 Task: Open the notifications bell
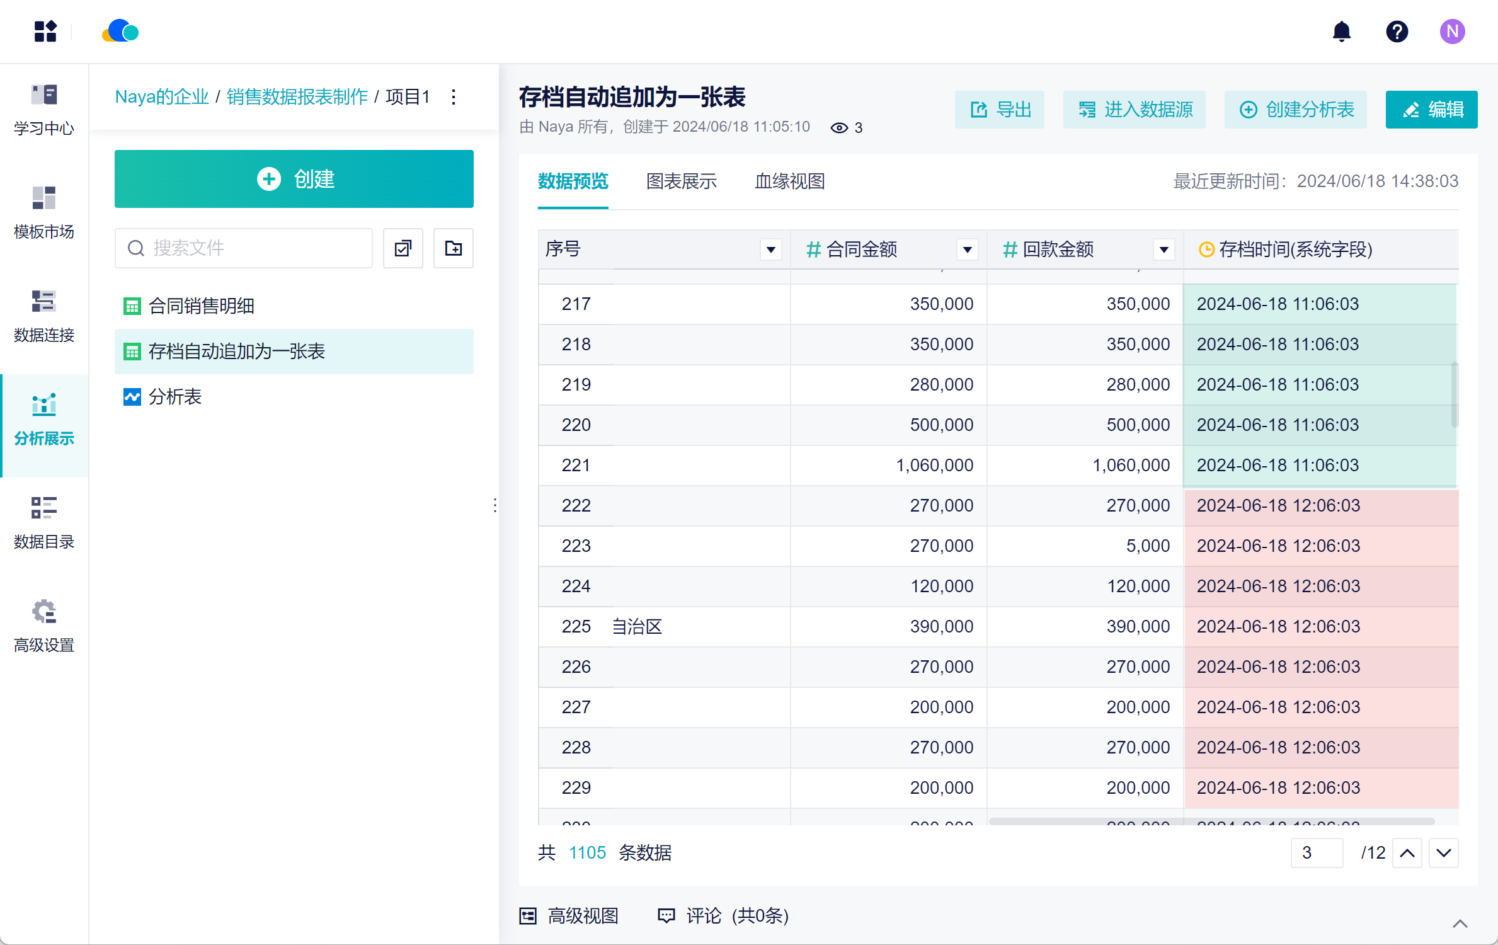point(1341,31)
